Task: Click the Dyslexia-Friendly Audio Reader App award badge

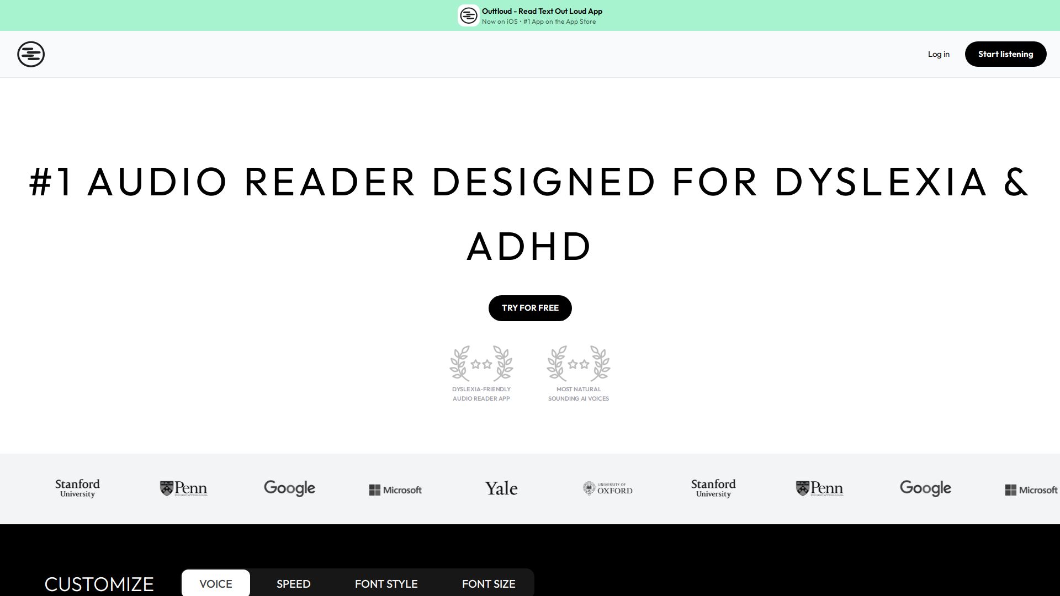Action: pos(481,374)
